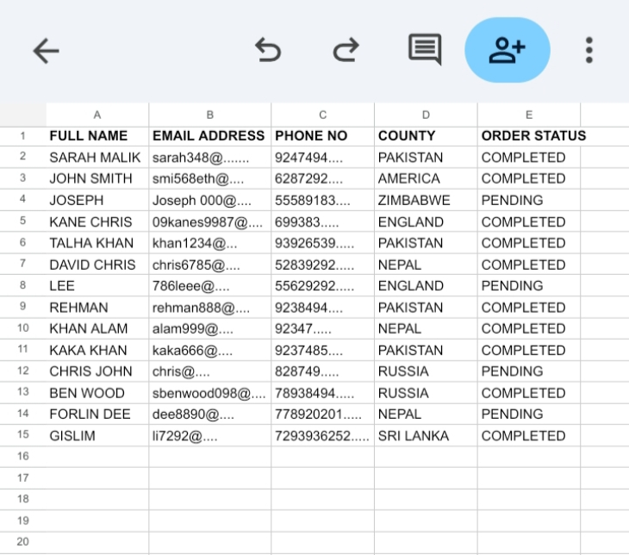The height and width of the screenshot is (555, 629).
Task: Open the comments panel
Action: click(424, 50)
